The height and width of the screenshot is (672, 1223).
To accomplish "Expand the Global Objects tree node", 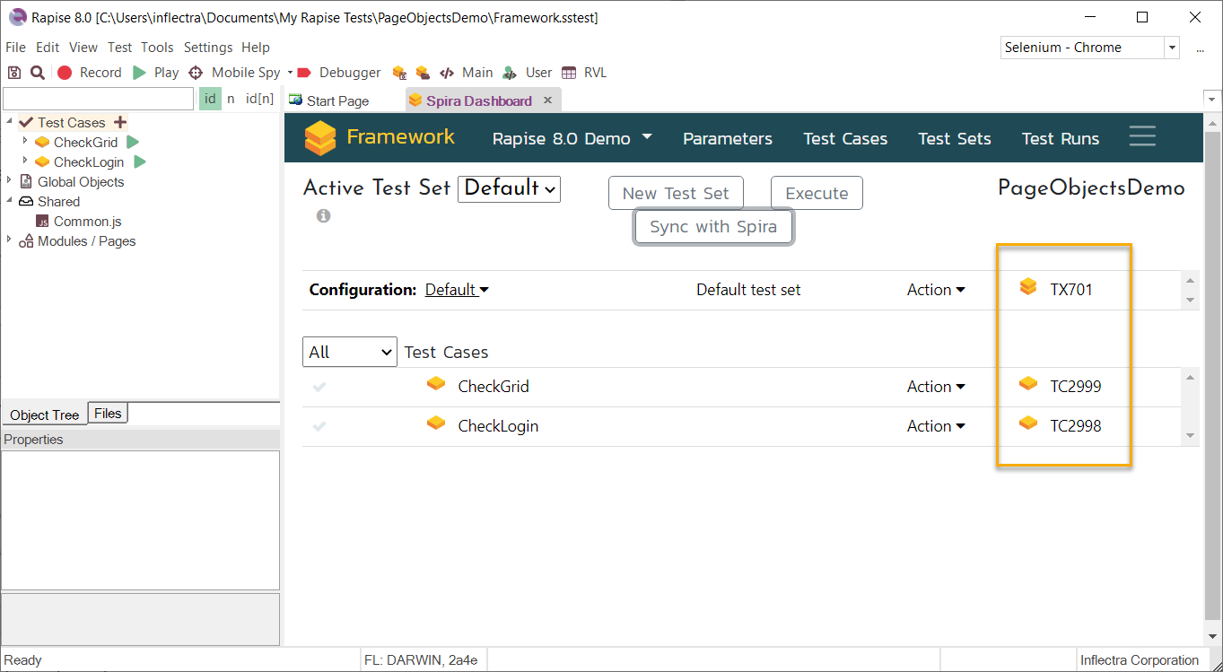I will (x=9, y=181).
